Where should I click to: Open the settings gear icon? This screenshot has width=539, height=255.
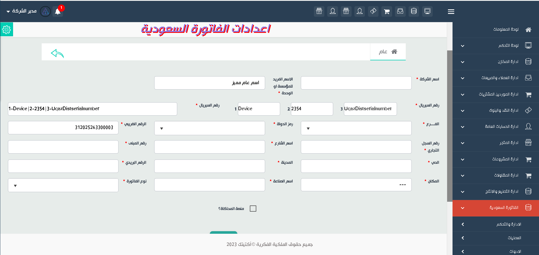7,29
